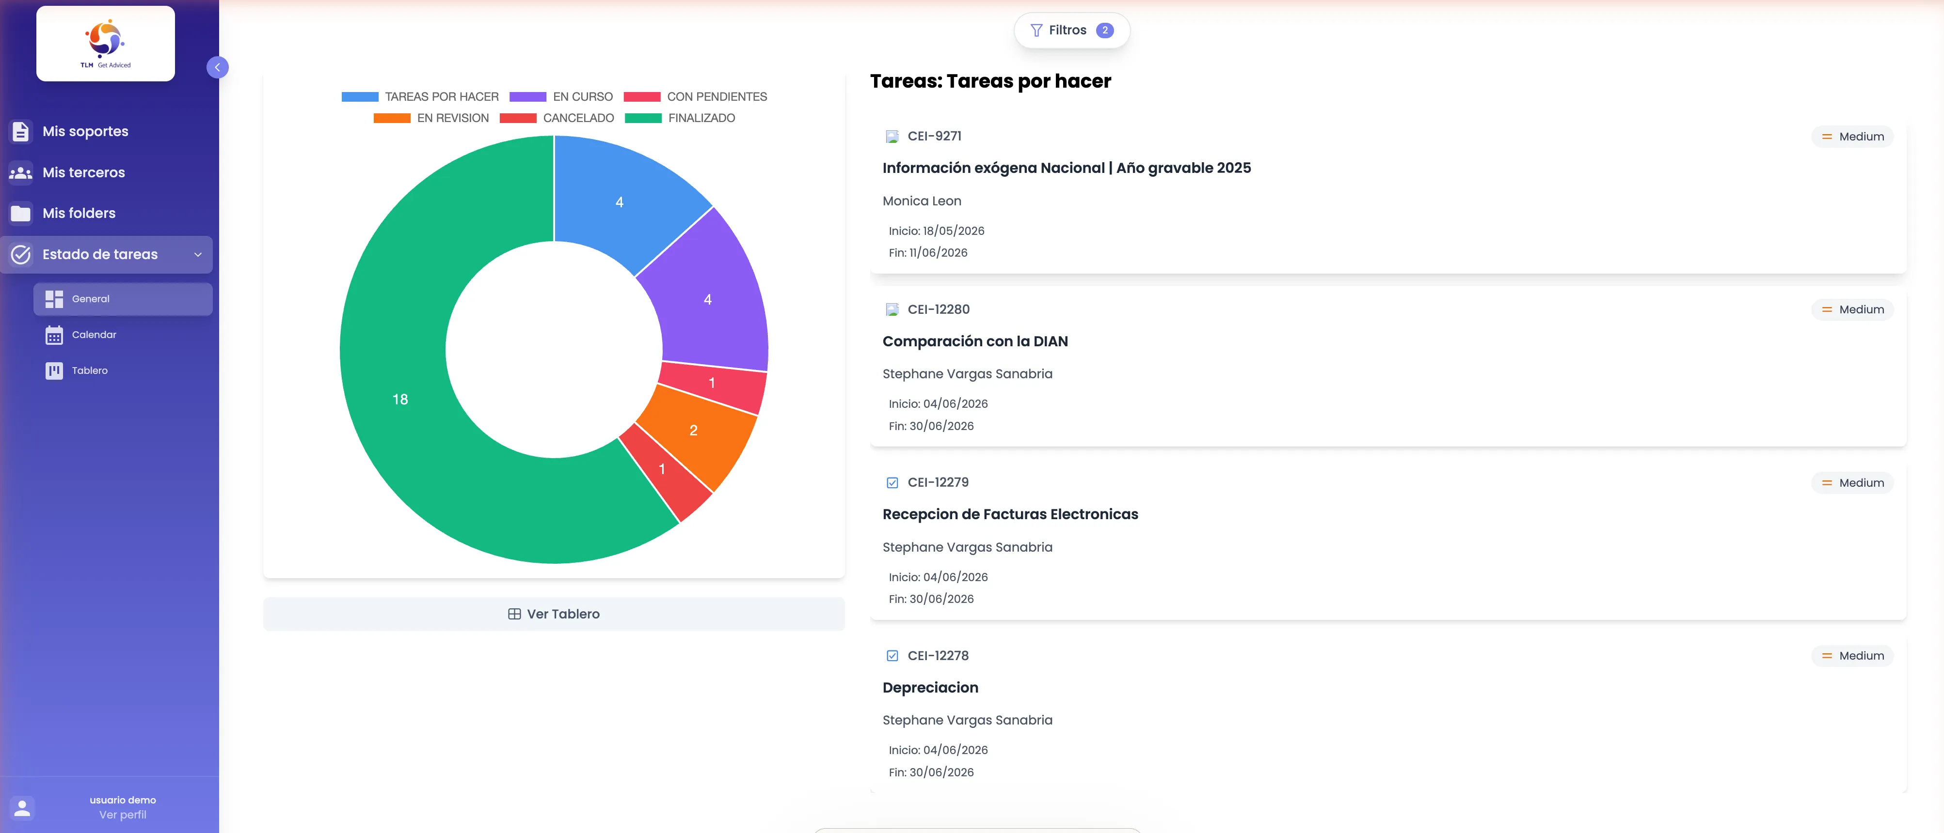Click the priority icon on CEI-12279 Medium badge
The height and width of the screenshot is (833, 1944).
coord(1826,483)
